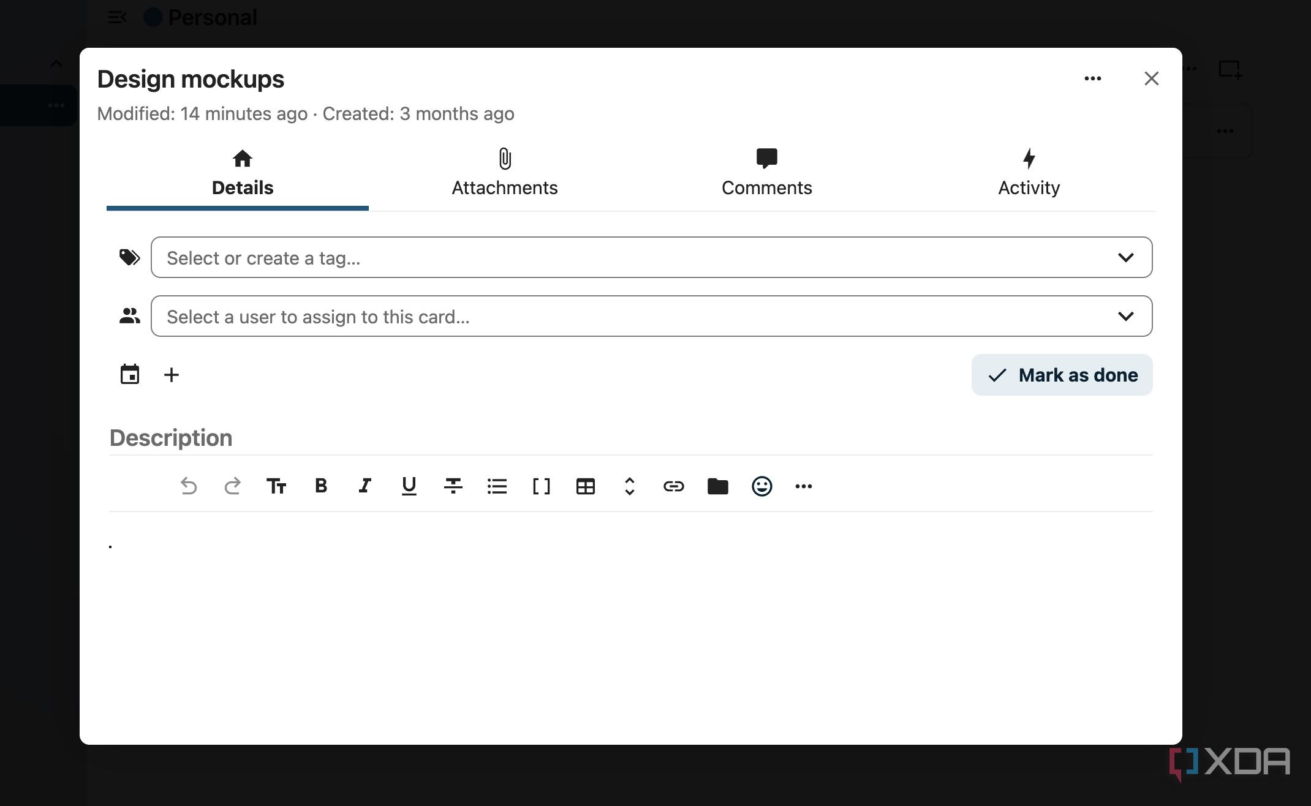
Task: Toggle bold formatting in the editor
Action: point(321,486)
